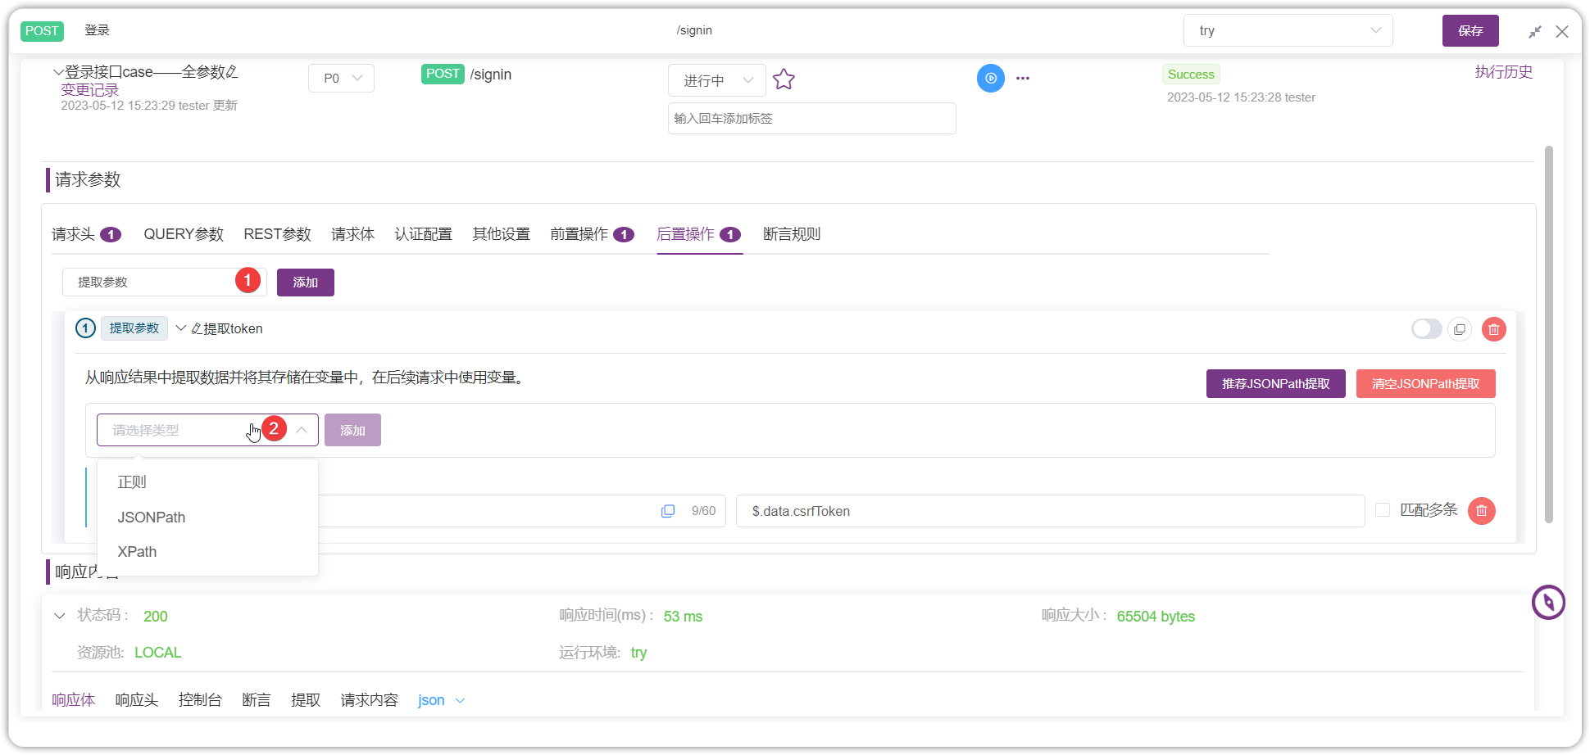The image size is (1590, 755).
Task: Switch to the 其他设置 tab
Action: click(x=501, y=234)
